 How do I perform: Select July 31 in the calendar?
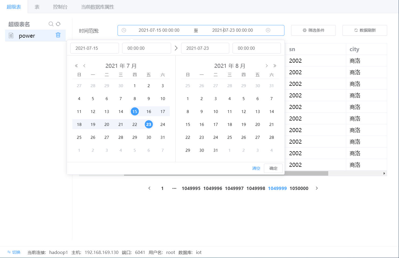point(163,137)
